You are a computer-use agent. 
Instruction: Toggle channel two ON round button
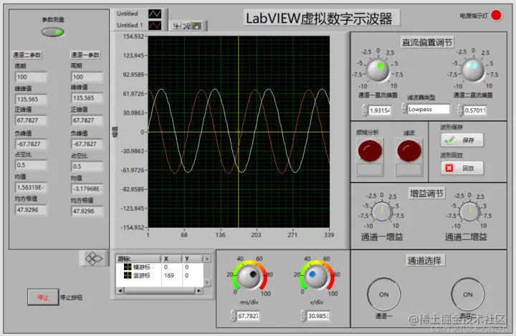click(467, 294)
